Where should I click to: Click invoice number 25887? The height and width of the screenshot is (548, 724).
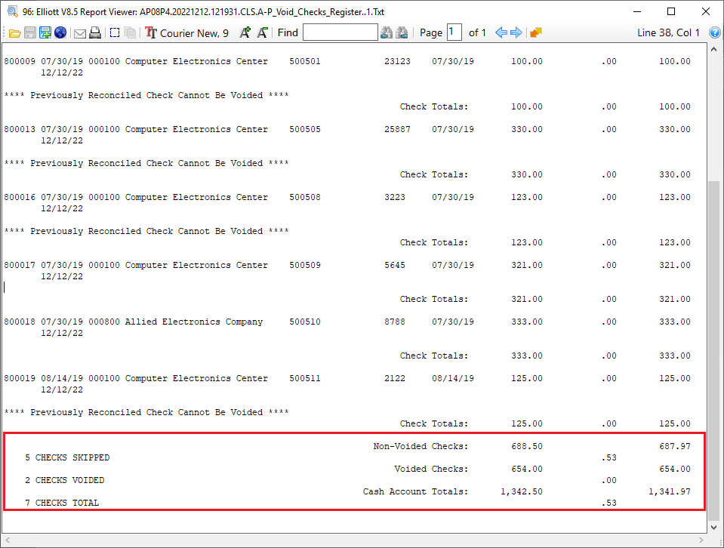[397, 129]
